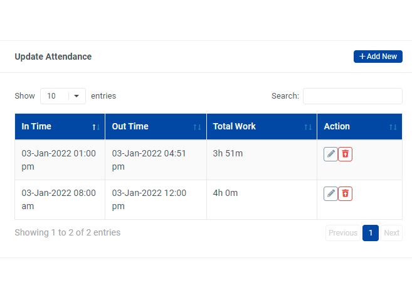Click the 03-Jan-2022 01:00 pm In Time cell
The width and height of the screenshot is (412, 282).
pyautogui.click(x=59, y=160)
